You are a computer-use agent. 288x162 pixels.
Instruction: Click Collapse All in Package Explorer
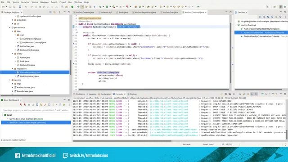(x=50, y=12)
